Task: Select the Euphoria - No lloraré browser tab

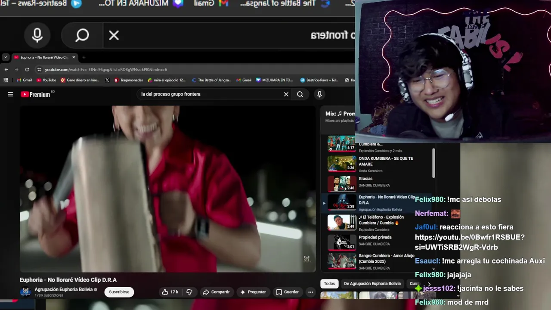Action: click(44, 57)
